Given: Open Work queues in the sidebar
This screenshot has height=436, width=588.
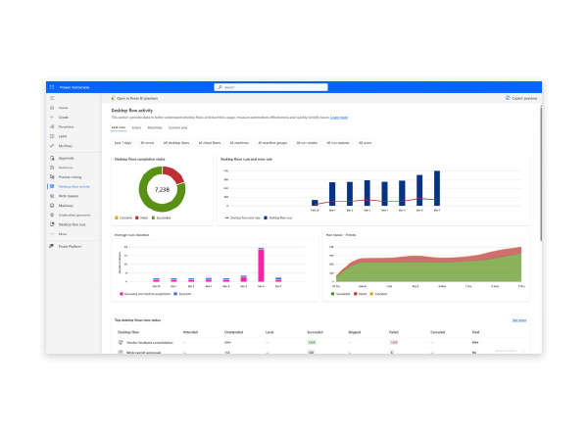Looking at the screenshot, I should point(68,196).
